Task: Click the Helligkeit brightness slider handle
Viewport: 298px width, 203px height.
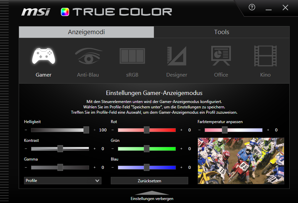Action: click(x=86, y=130)
